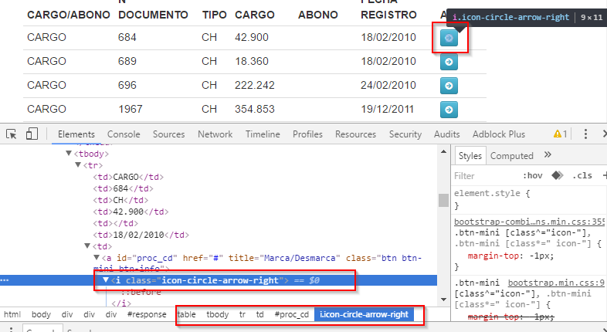Click the element.style rule block
The height and width of the screenshot is (332, 607).
[529, 199]
